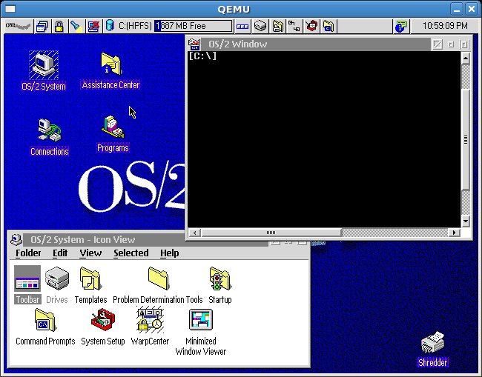Open the Selected menu in OS/2 System window
This screenshot has width=482, height=377.
tap(131, 253)
